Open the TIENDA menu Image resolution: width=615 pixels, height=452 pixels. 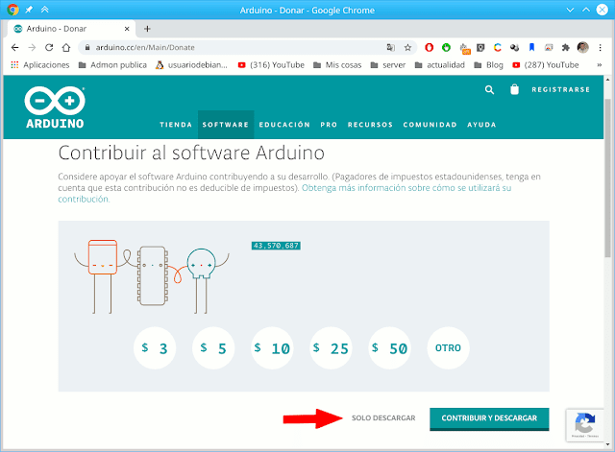coord(176,125)
